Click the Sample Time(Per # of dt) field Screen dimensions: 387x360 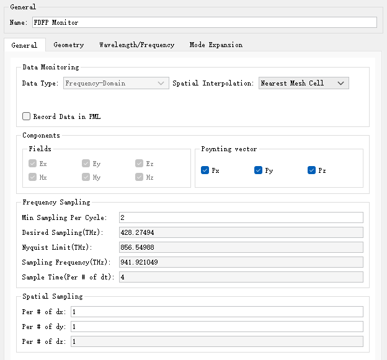241,277
